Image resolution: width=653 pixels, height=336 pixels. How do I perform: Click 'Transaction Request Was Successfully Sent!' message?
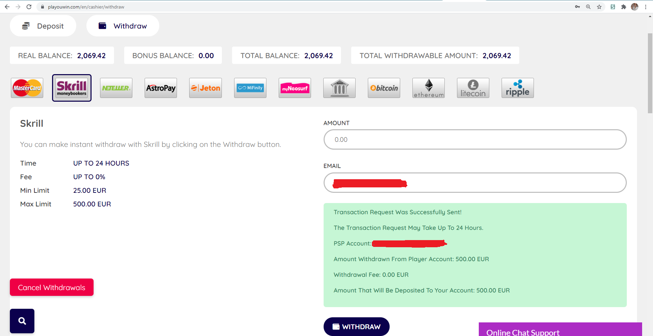point(397,212)
